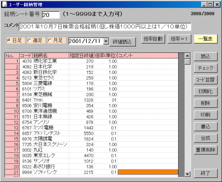Focus the 銘柄シート番号 input field
The width and height of the screenshot is (222, 182).
pyautogui.click(x=51, y=15)
